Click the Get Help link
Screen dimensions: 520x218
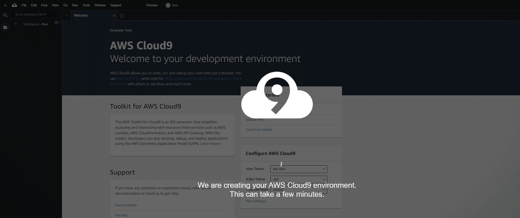tap(121, 215)
